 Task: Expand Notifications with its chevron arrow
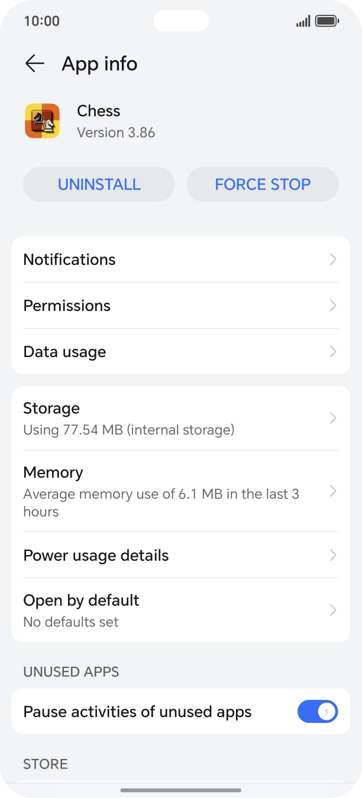point(333,259)
